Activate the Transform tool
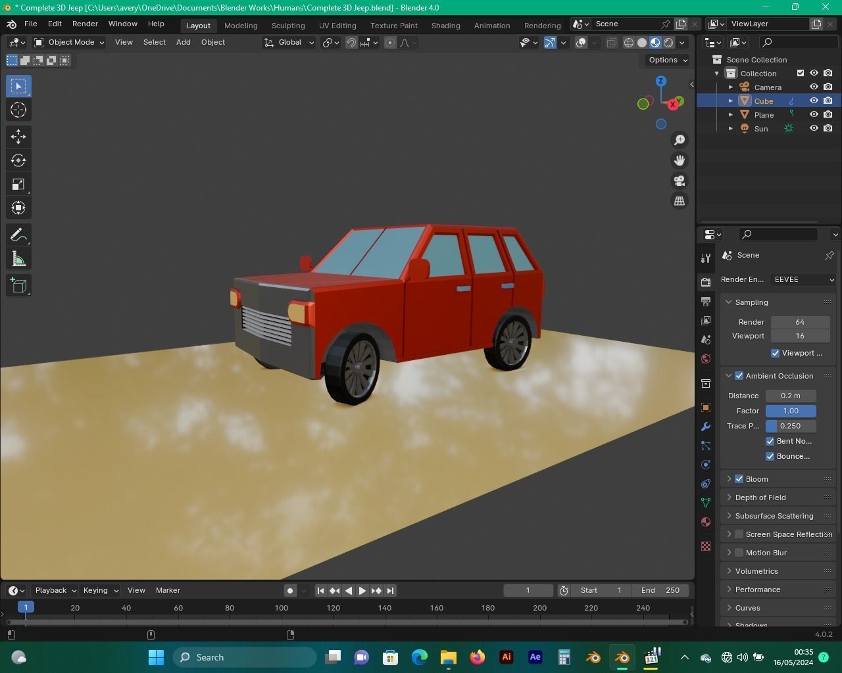This screenshot has height=673, width=842. click(x=18, y=208)
